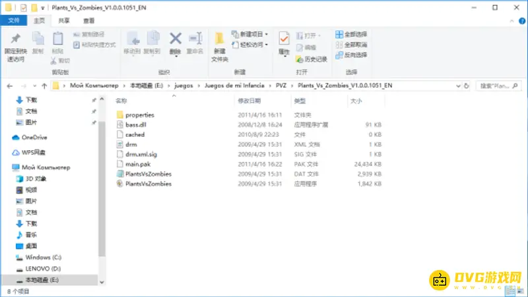Click Invert selection in ribbon
The width and height of the screenshot is (528, 297).
(351, 55)
